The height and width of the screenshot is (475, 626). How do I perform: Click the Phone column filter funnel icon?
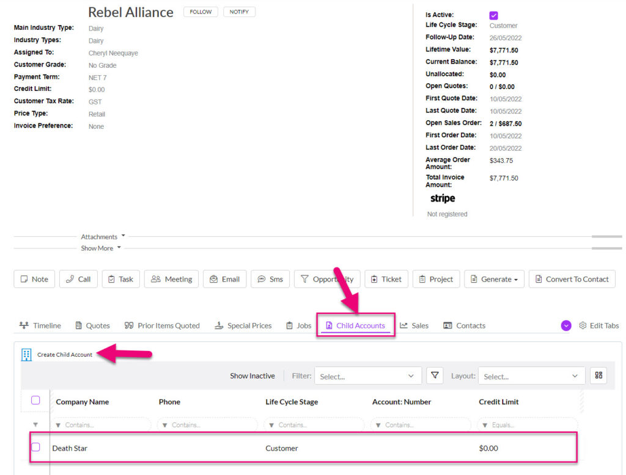point(165,425)
